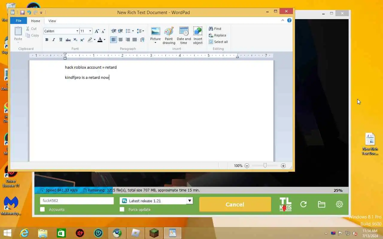The width and height of the screenshot is (383, 239).
Task: Click the zoom slider handle
Action: coord(265,166)
